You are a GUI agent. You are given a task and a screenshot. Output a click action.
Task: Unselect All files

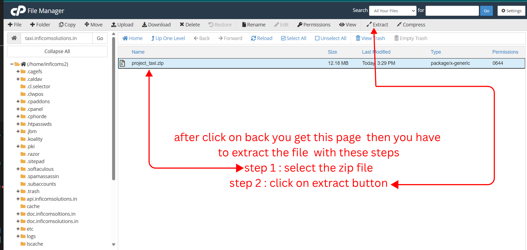(330, 38)
